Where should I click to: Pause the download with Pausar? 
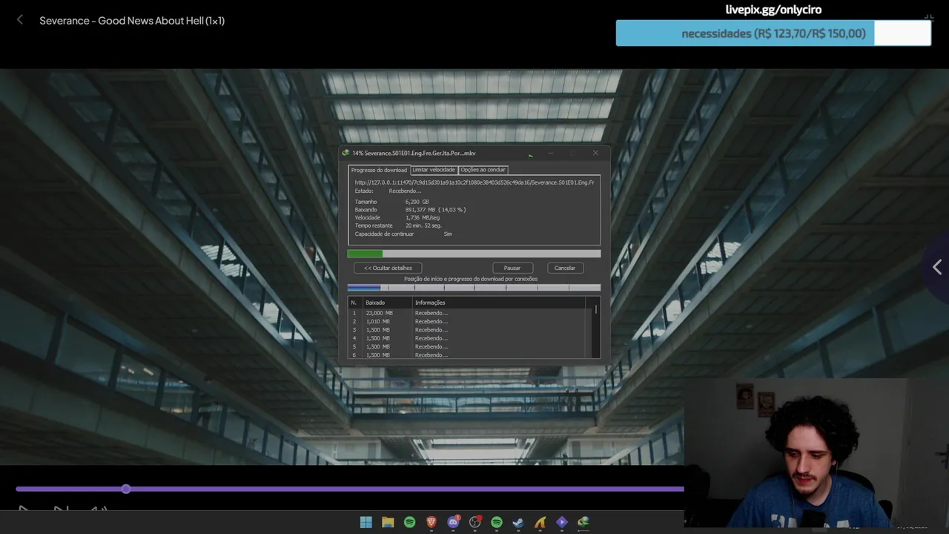[512, 268]
